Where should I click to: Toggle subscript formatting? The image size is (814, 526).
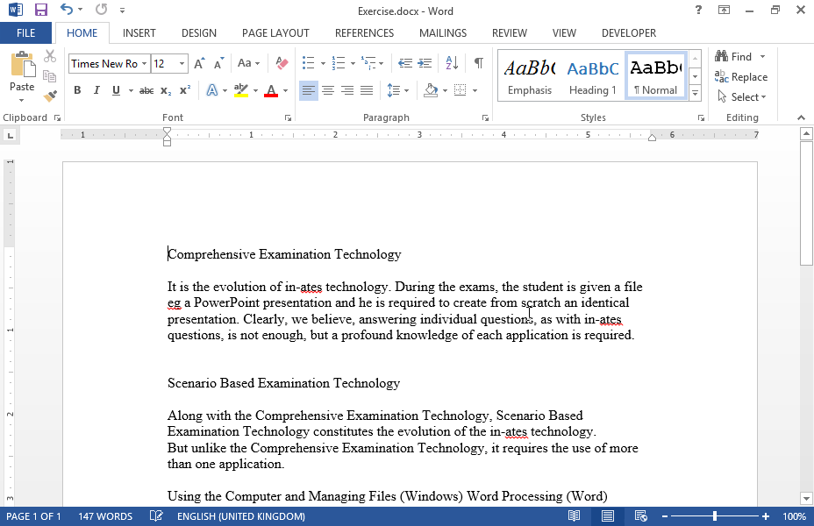[x=166, y=90]
